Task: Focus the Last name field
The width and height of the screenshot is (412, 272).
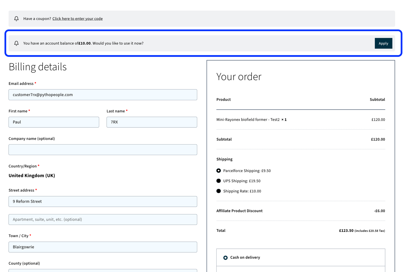Action: 152,122
